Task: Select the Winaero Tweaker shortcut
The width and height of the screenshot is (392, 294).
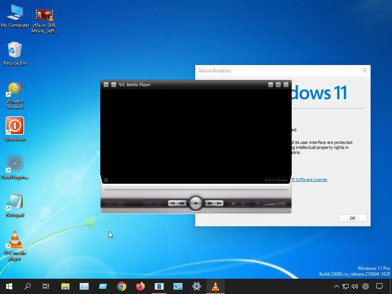Action: click(x=15, y=95)
